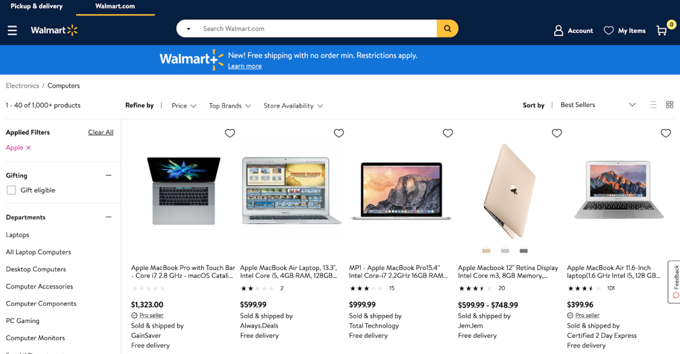Click the yellow search button
This screenshot has height=354, width=680.
[x=447, y=28]
